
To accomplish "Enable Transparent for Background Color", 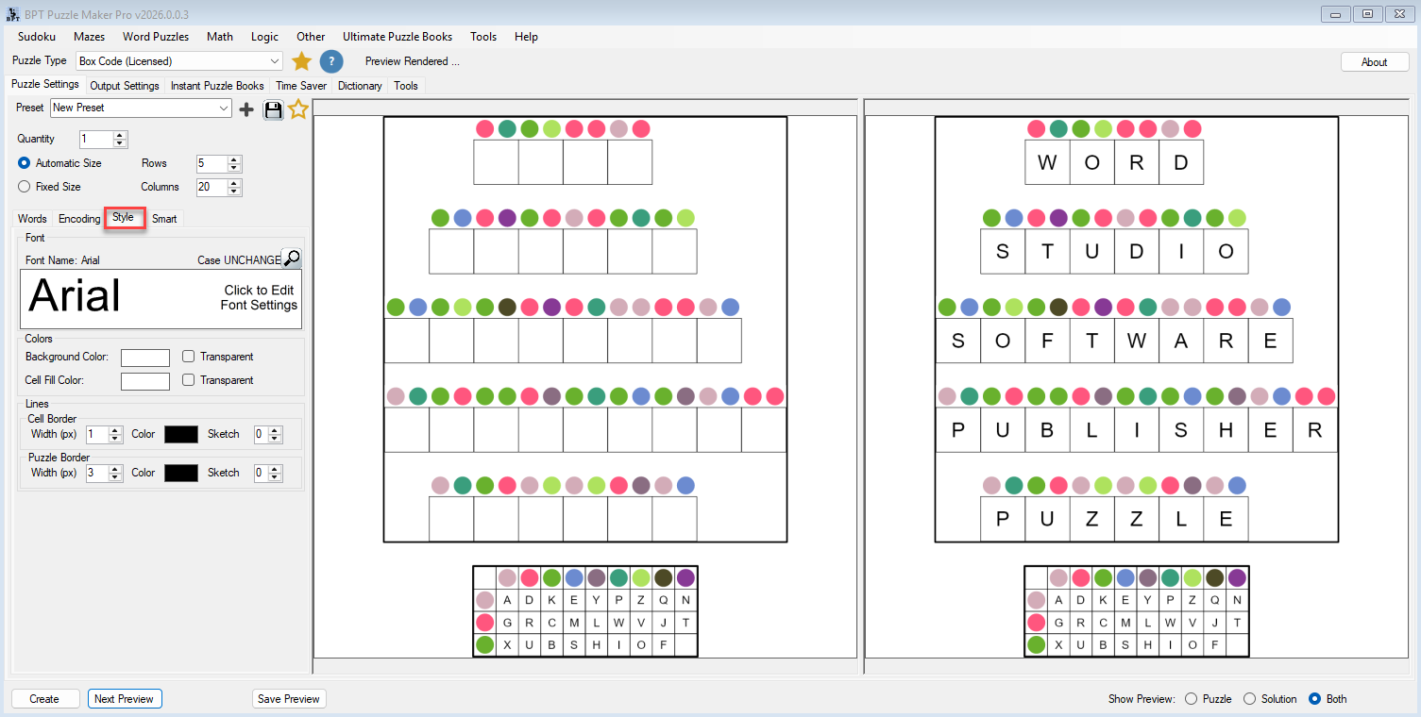I will [x=189, y=357].
